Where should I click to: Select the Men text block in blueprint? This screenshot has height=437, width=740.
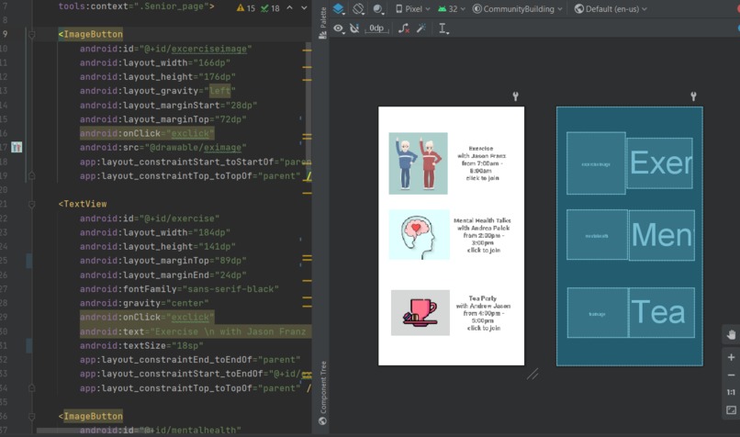pyautogui.click(x=662, y=235)
